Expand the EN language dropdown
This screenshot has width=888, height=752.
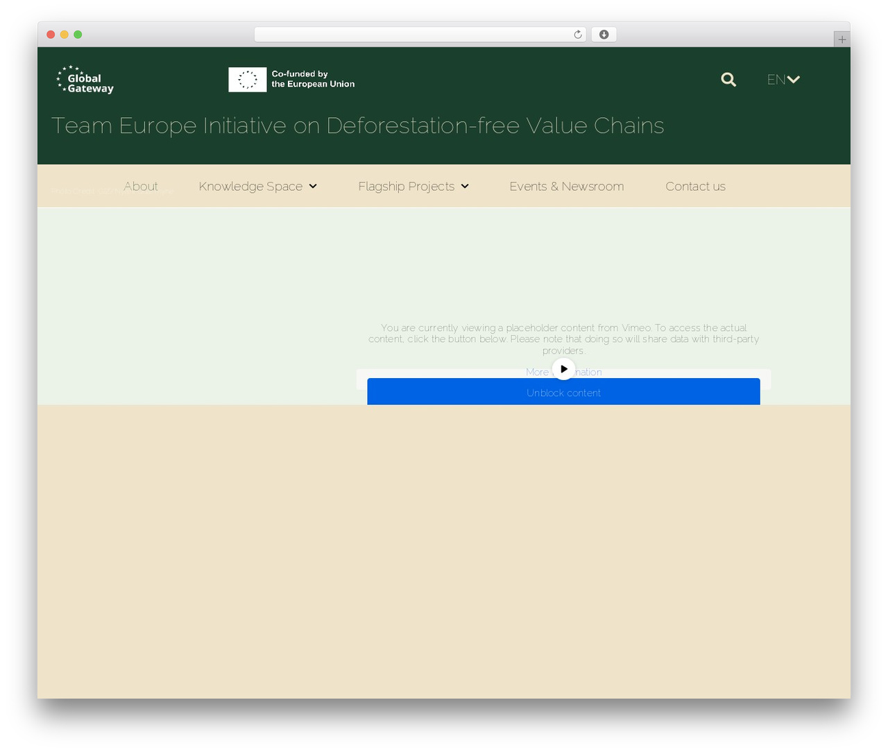click(x=783, y=80)
